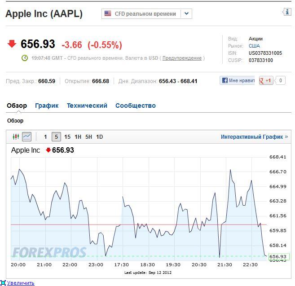Click the Предупреждение link

pos(182,58)
